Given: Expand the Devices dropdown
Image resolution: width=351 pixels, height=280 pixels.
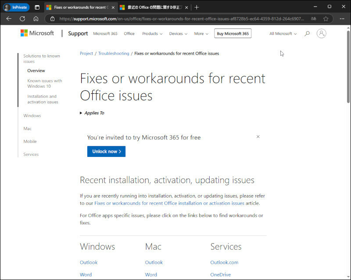Looking at the screenshot, I should click(178, 34).
